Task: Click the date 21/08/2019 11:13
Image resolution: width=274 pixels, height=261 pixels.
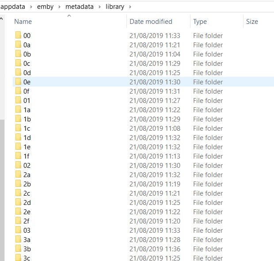Action: [155, 156]
